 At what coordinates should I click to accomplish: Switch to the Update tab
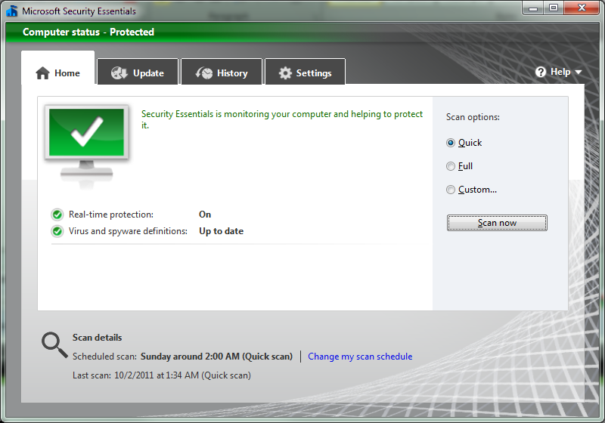click(138, 72)
